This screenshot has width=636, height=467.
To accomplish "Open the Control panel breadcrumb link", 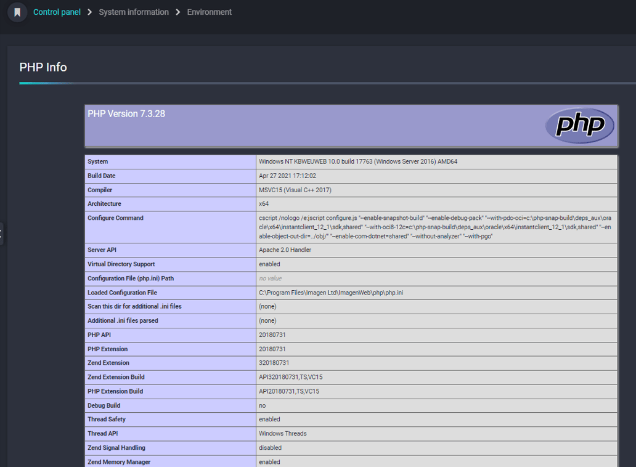I will click(57, 12).
